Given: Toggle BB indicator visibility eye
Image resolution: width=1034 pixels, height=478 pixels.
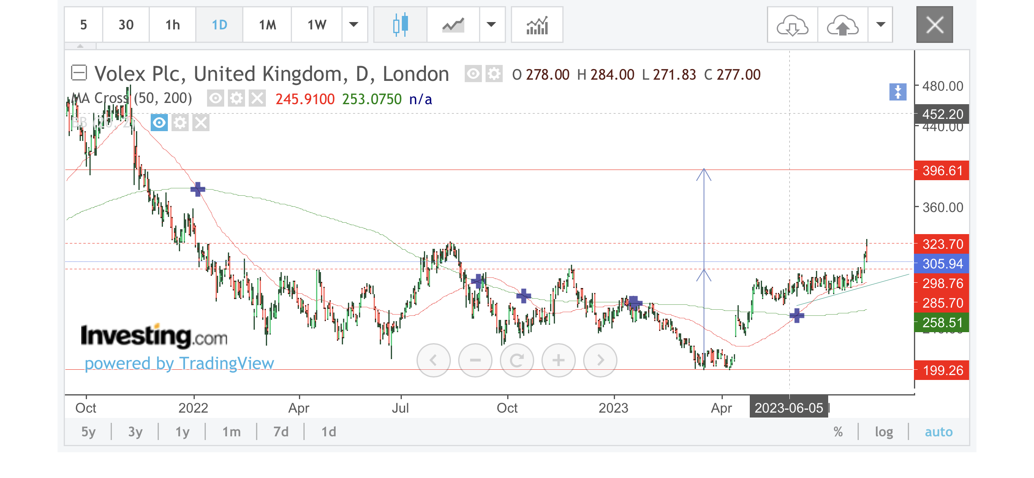Looking at the screenshot, I should [159, 123].
